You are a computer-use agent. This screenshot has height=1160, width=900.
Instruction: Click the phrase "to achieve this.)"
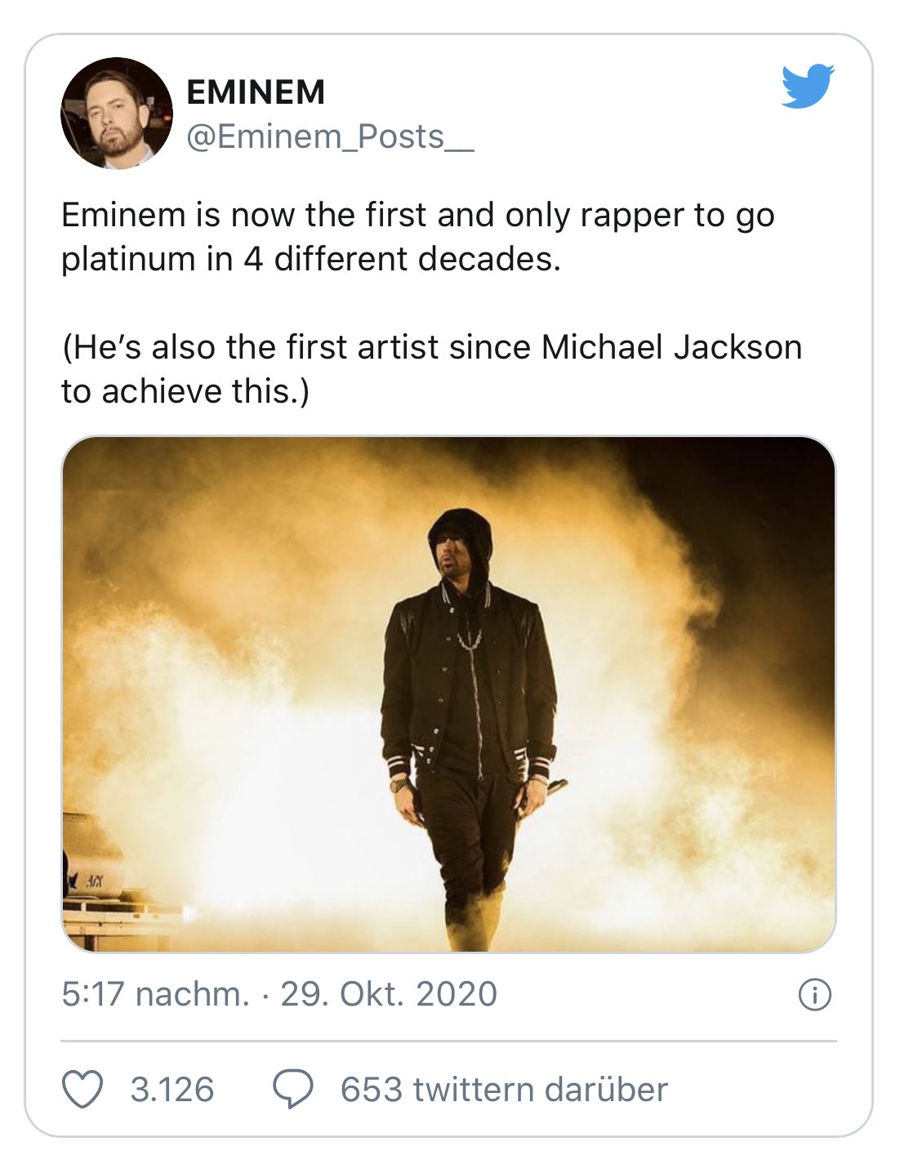click(x=185, y=391)
